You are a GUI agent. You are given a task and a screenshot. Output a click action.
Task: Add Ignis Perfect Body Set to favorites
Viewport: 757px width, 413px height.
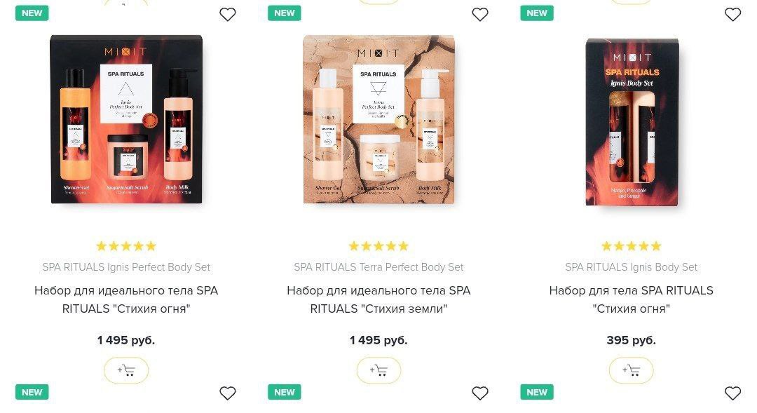pyautogui.click(x=227, y=15)
